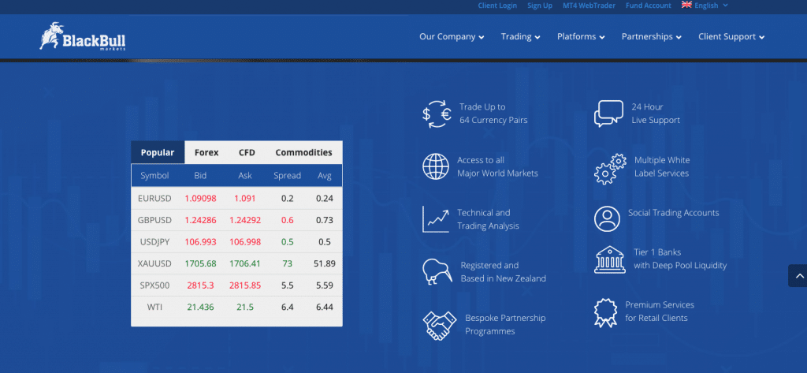Click Social Trading Accounts text
The height and width of the screenshot is (373, 807).
pyautogui.click(x=673, y=212)
